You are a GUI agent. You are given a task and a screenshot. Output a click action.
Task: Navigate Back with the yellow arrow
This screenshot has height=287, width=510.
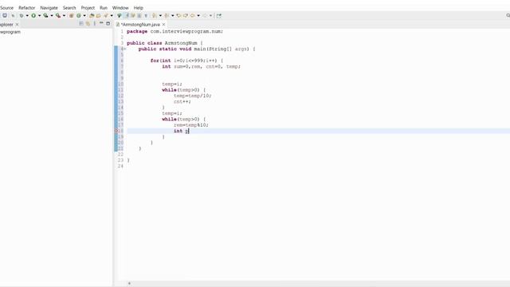coord(193,15)
